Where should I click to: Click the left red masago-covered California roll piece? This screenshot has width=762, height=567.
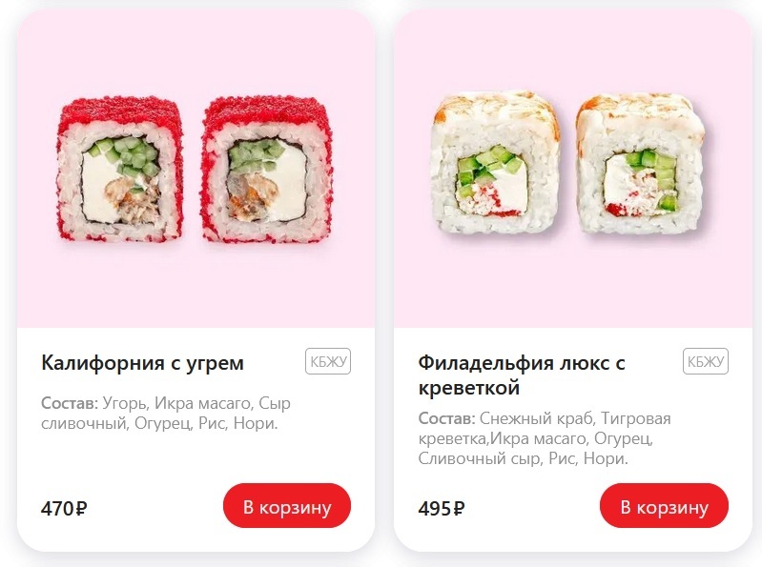click(120, 169)
